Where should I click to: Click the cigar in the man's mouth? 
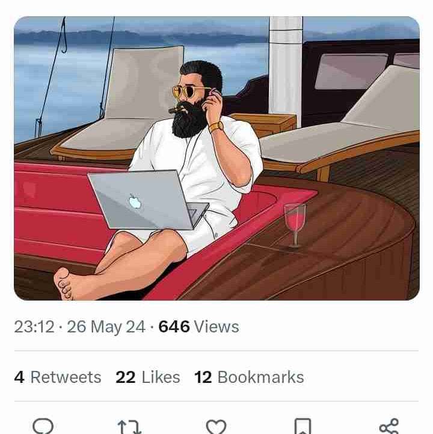pos(175,110)
